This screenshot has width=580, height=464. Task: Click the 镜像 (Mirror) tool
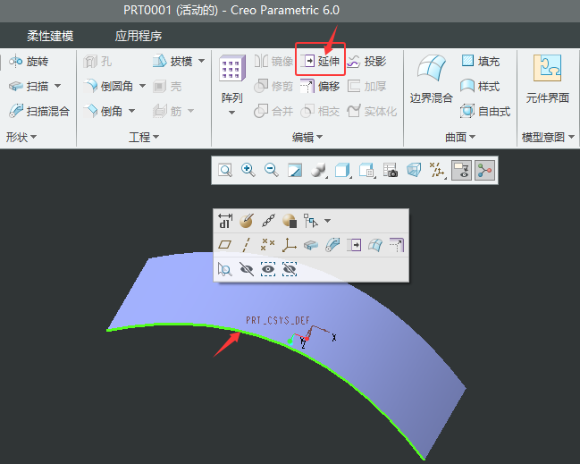coord(273,61)
